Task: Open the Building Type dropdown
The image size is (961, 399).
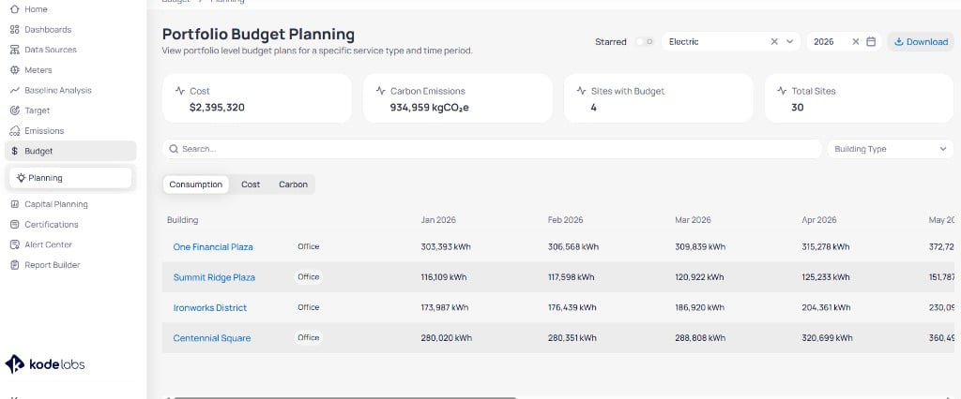Action: [x=891, y=149]
